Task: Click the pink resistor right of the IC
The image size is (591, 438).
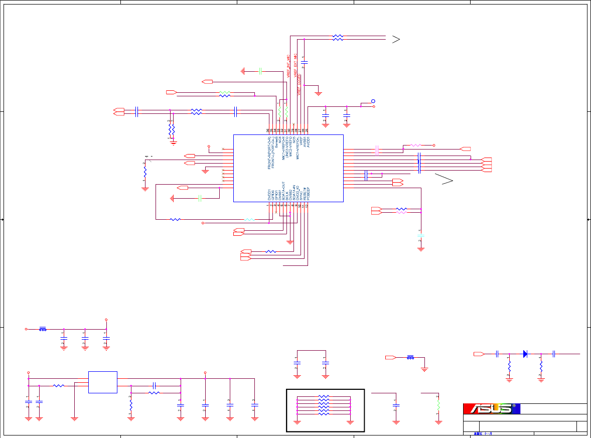Action: (415, 145)
